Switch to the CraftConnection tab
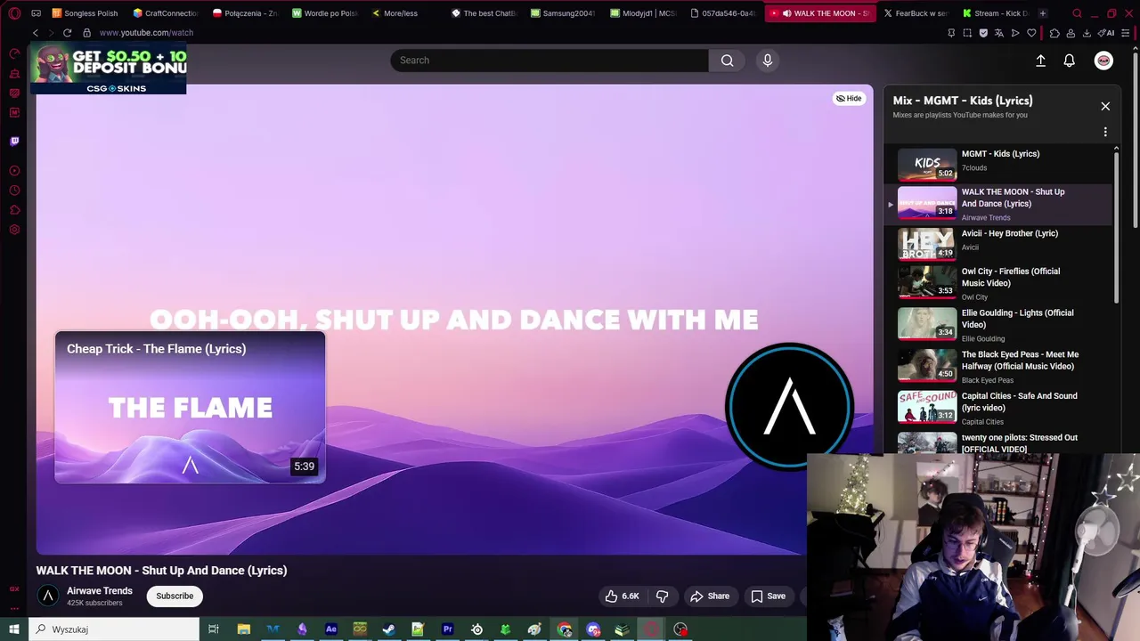Screen dimensions: 1140x641 click(166, 13)
